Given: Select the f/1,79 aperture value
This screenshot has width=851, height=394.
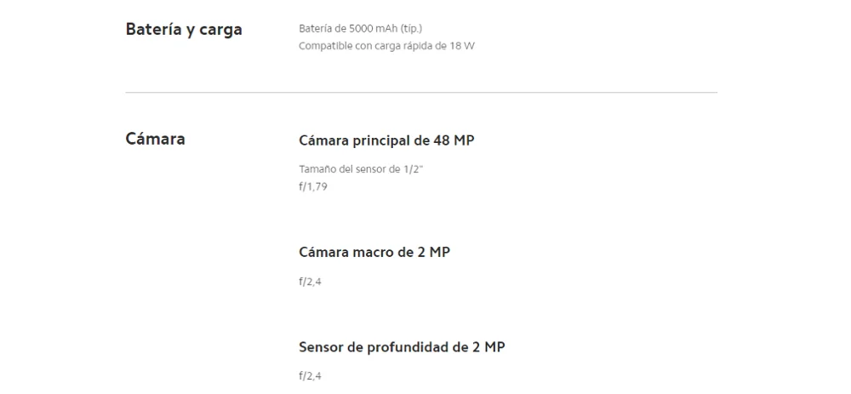Looking at the screenshot, I should [x=313, y=187].
